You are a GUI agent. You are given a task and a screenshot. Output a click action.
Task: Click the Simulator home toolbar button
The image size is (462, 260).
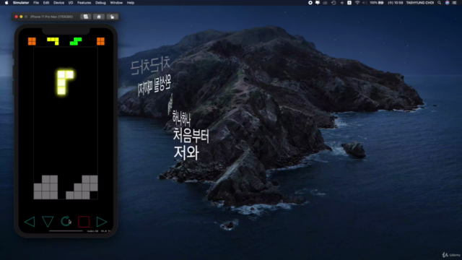(x=99, y=17)
